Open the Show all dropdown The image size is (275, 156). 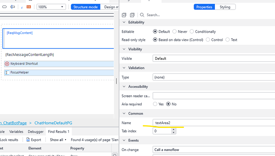(58, 140)
